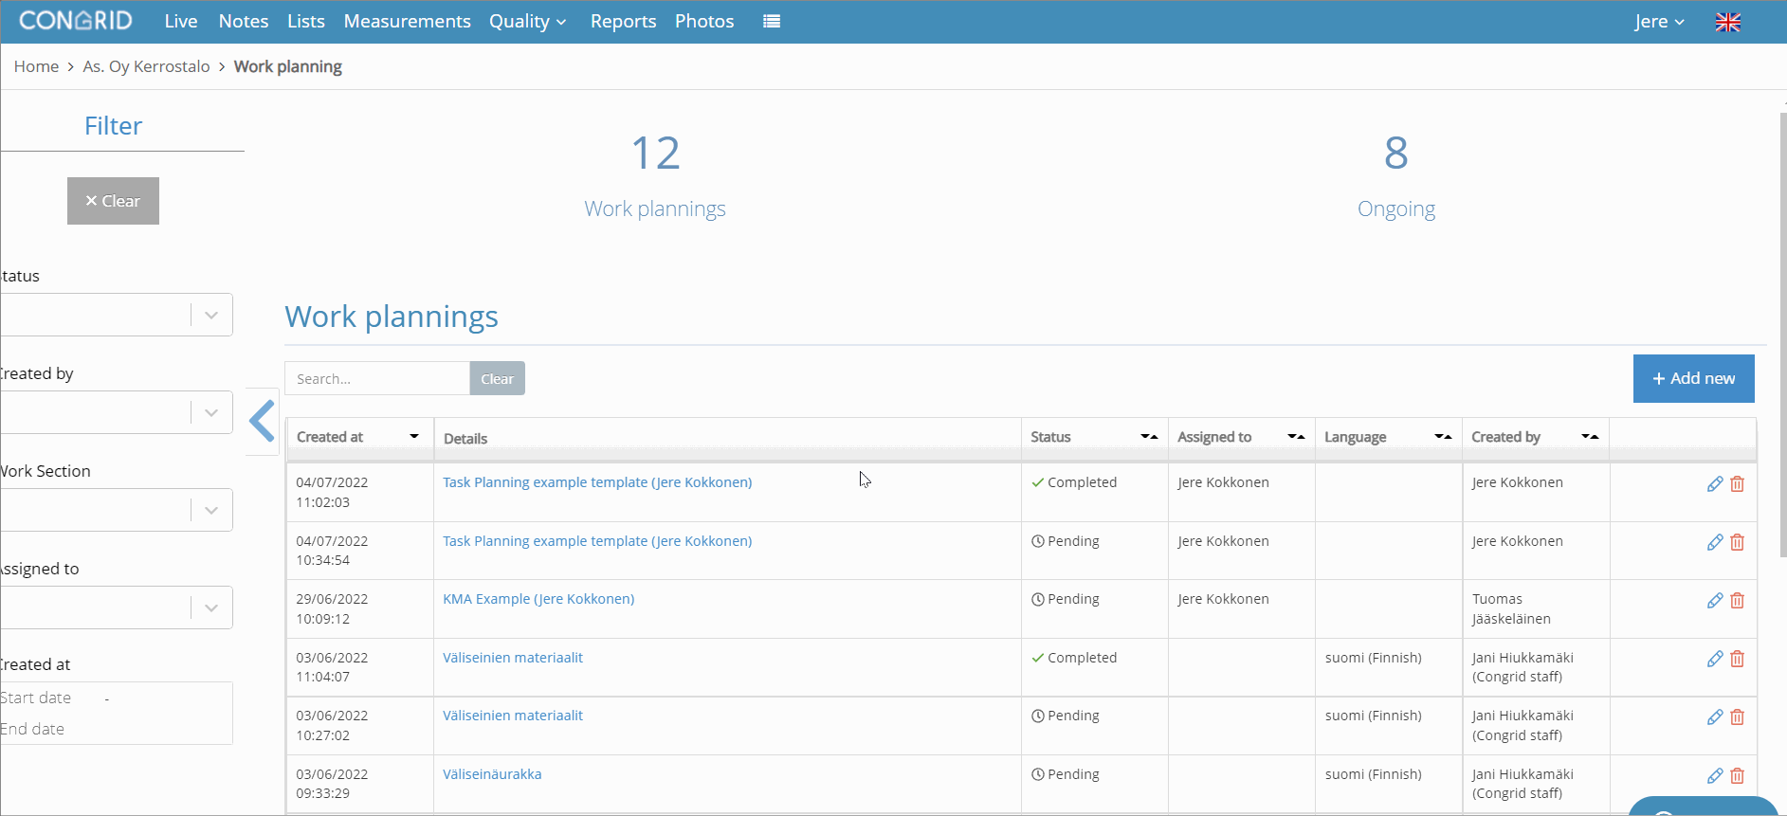The height and width of the screenshot is (816, 1787).
Task: Go to the Reports page
Action: click(623, 21)
